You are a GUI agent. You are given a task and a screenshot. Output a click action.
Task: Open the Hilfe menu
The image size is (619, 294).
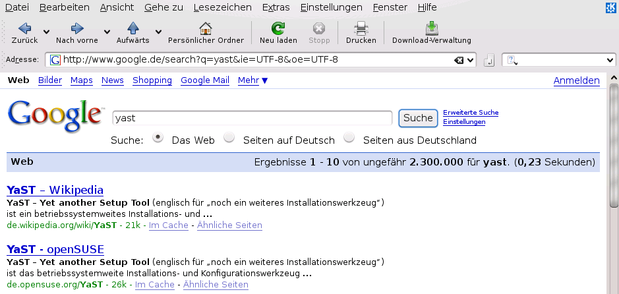[427, 7]
